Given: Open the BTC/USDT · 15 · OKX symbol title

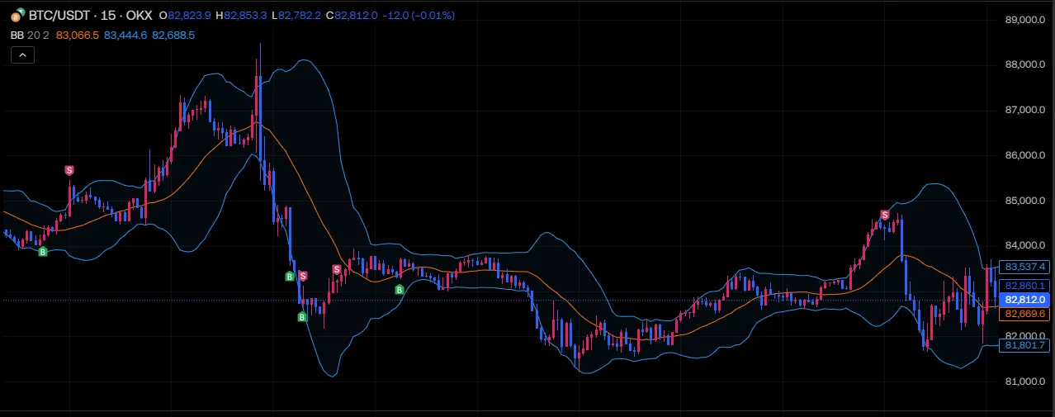Looking at the screenshot, I should point(91,16).
